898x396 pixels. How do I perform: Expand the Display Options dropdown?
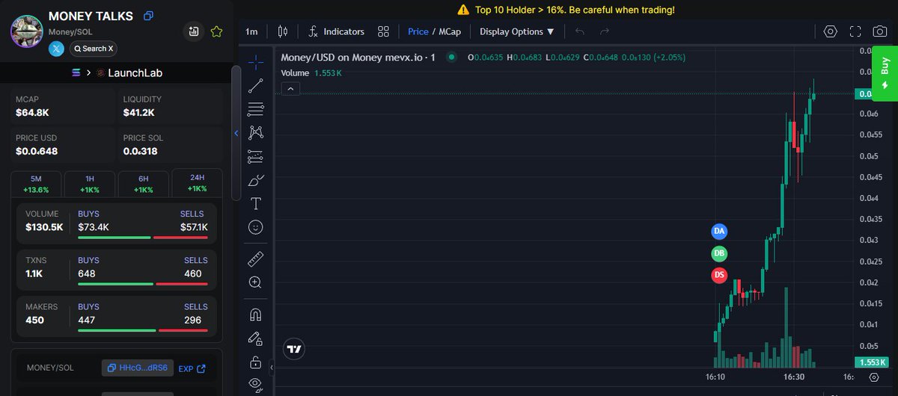coord(517,31)
